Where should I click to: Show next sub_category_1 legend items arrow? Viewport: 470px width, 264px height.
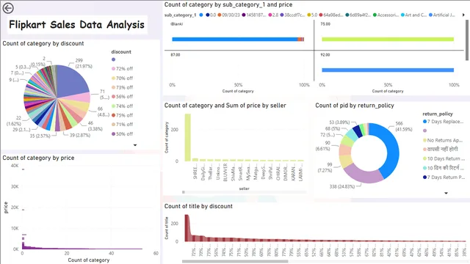463,15
